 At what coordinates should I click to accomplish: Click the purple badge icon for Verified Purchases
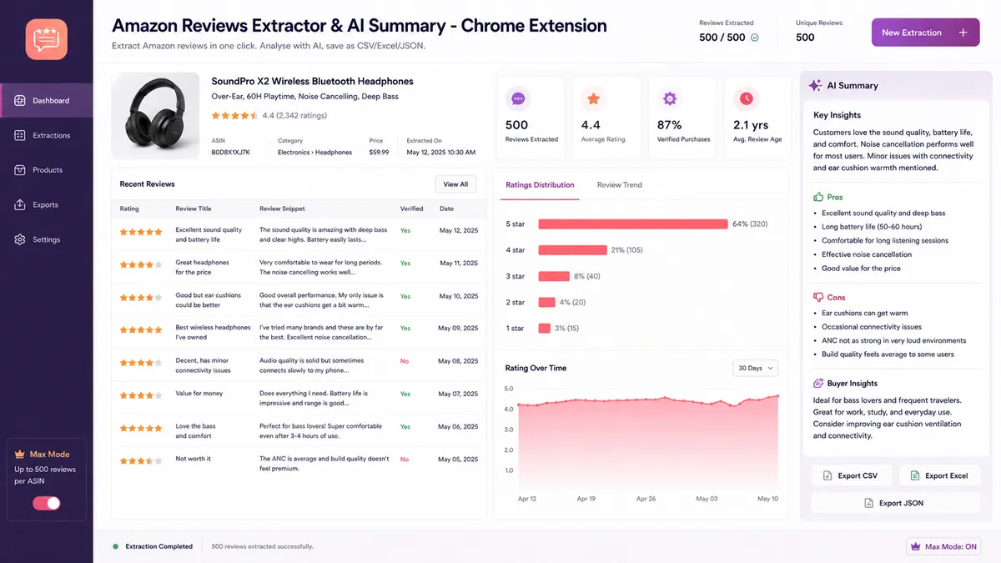pyautogui.click(x=670, y=99)
